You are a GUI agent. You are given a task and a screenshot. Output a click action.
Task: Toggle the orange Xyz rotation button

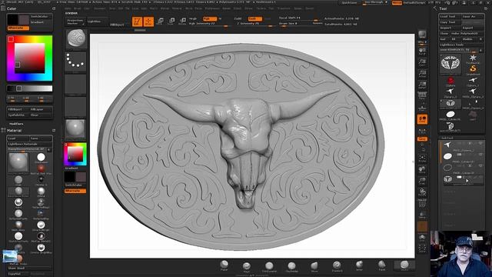coord(422,138)
